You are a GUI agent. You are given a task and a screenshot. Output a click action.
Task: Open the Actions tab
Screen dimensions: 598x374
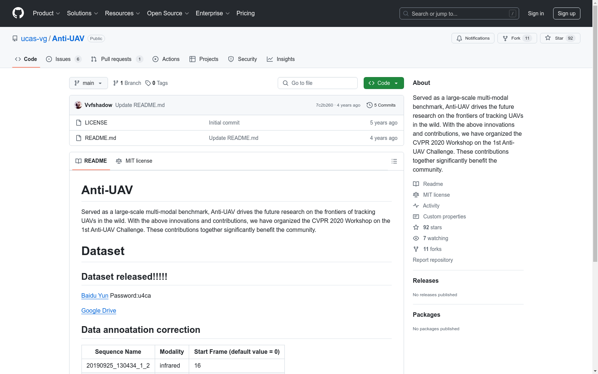coord(166,59)
